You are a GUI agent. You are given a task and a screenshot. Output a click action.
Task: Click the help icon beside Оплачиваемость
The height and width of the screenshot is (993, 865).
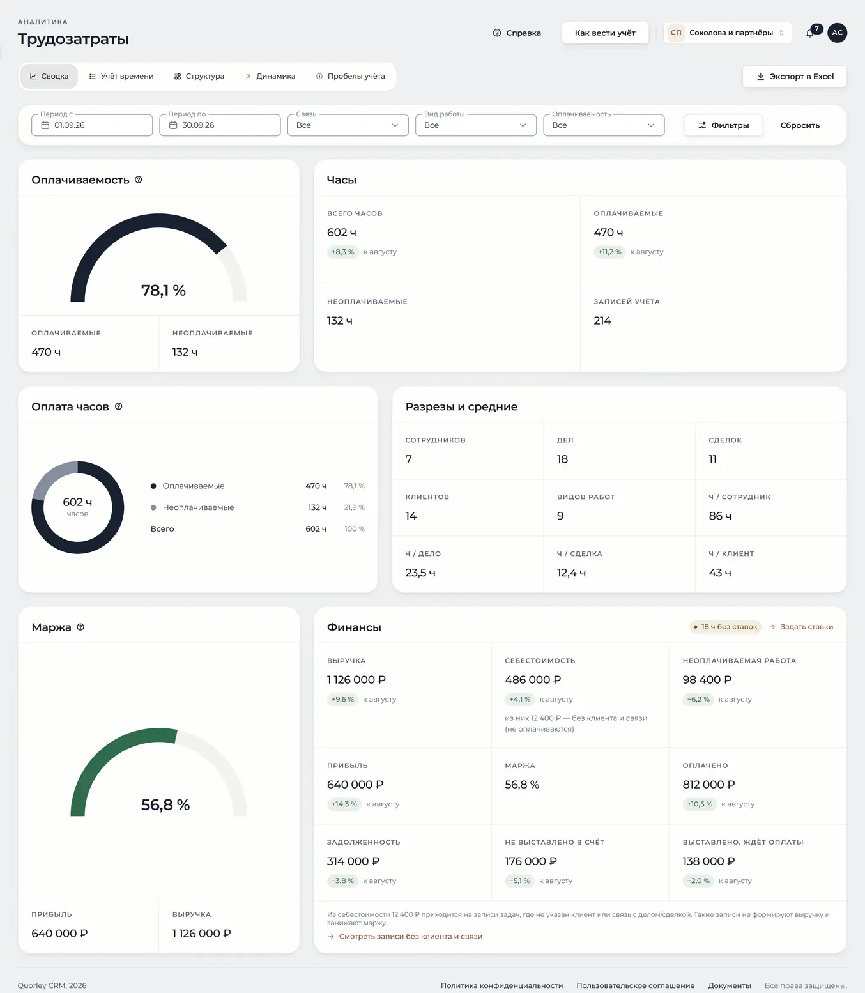pyautogui.click(x=139, y=180)
